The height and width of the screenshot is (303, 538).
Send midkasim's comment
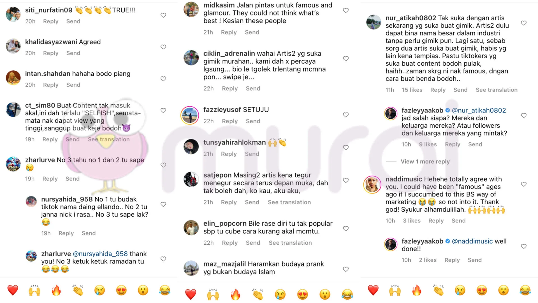point(252,32)
